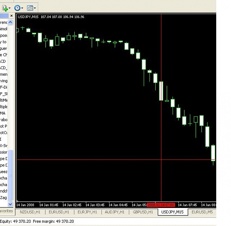Click the Navigator scrollbar thumb

[10, 175]
